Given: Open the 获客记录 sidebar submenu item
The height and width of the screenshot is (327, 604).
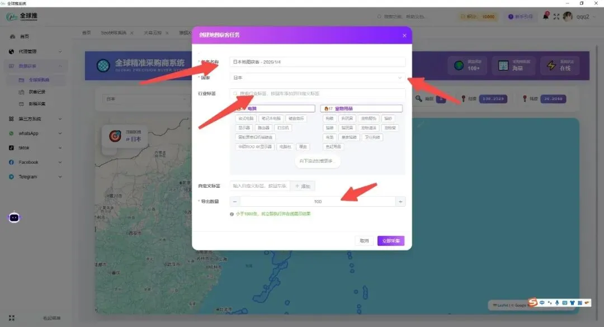Looking at the screenshot, I should pyautogui.click(x=37, y=92).
